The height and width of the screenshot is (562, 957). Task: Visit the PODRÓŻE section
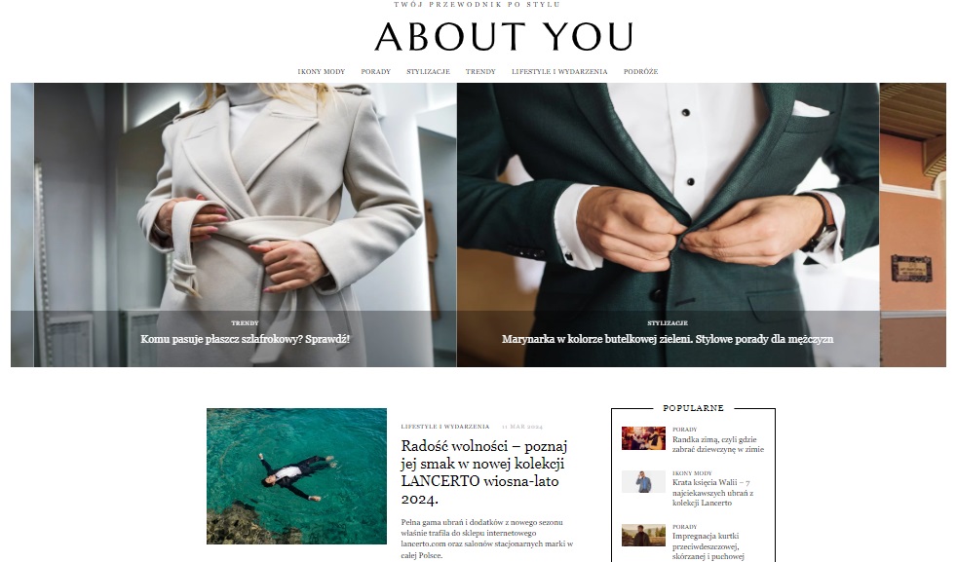[x=640, y=71]
